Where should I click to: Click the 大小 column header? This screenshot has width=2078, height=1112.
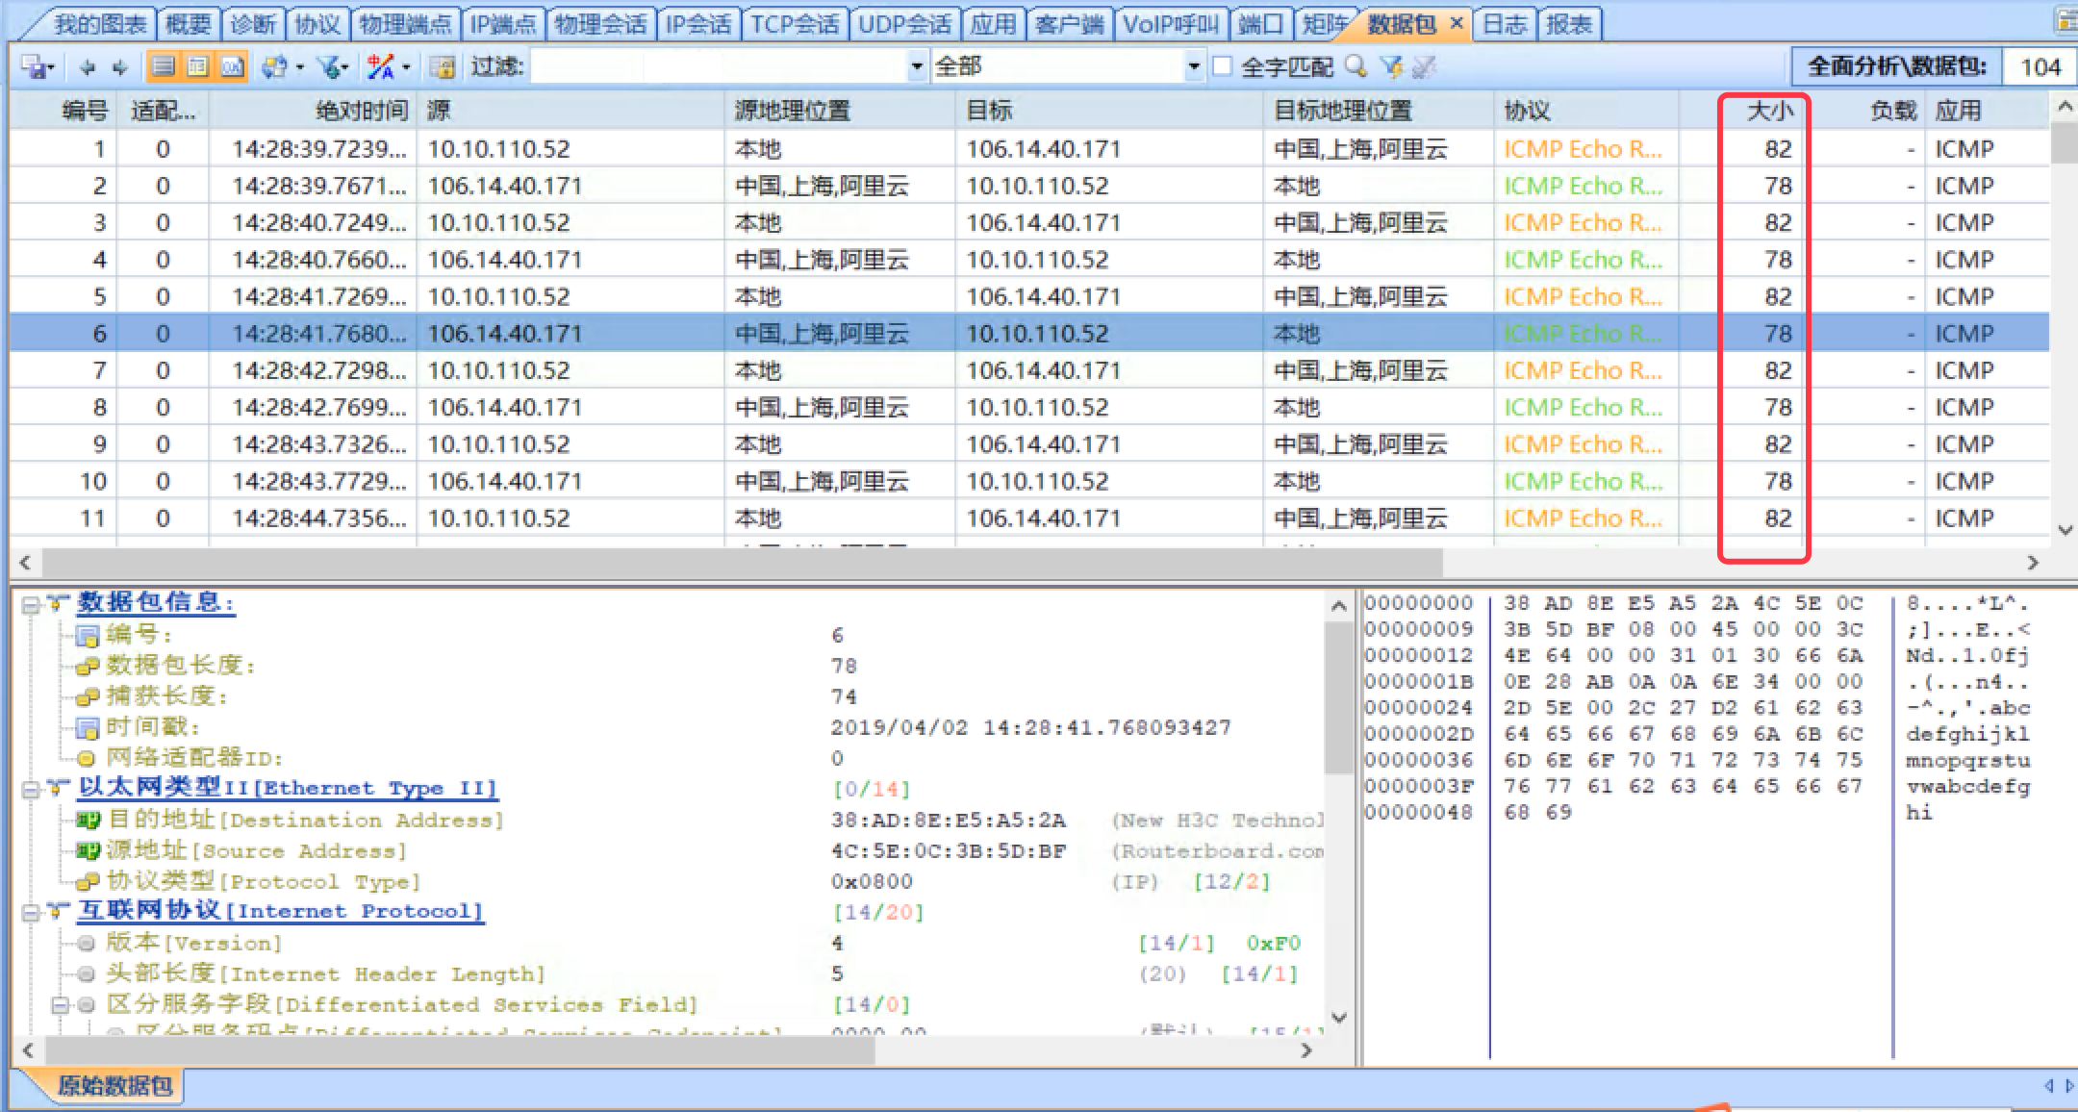1768,111
